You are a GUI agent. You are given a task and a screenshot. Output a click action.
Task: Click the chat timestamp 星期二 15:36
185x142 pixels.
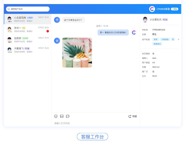coord(102,26)
